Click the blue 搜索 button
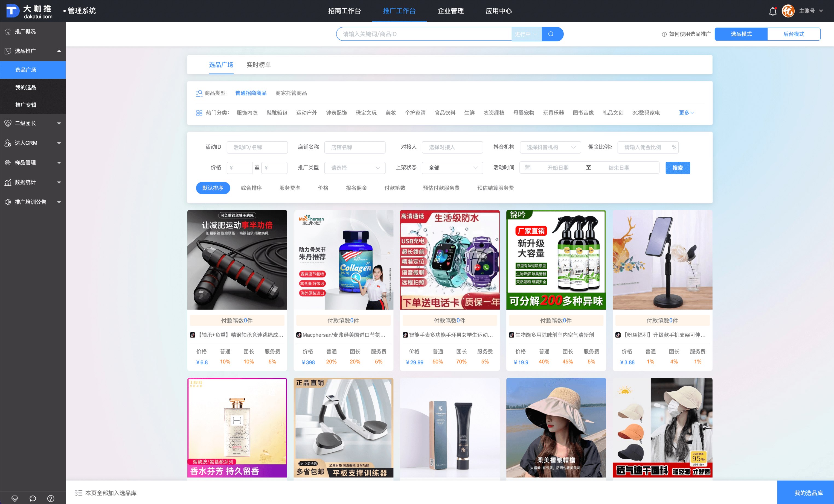Image resolution: width=834 pixels, height=504 pixels. pos(677,168)
